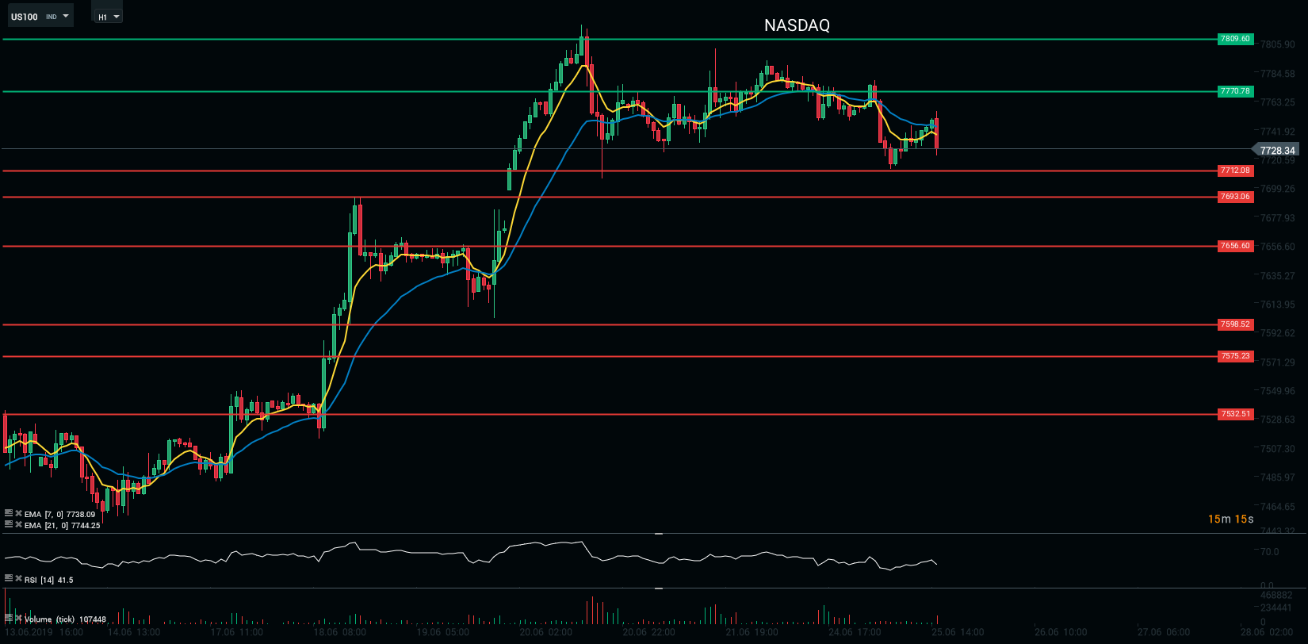The height and width of the screenshot is (644, 1308).
Task: Select the 7712.08 red level label
Action: click(x=1235, y=171)
